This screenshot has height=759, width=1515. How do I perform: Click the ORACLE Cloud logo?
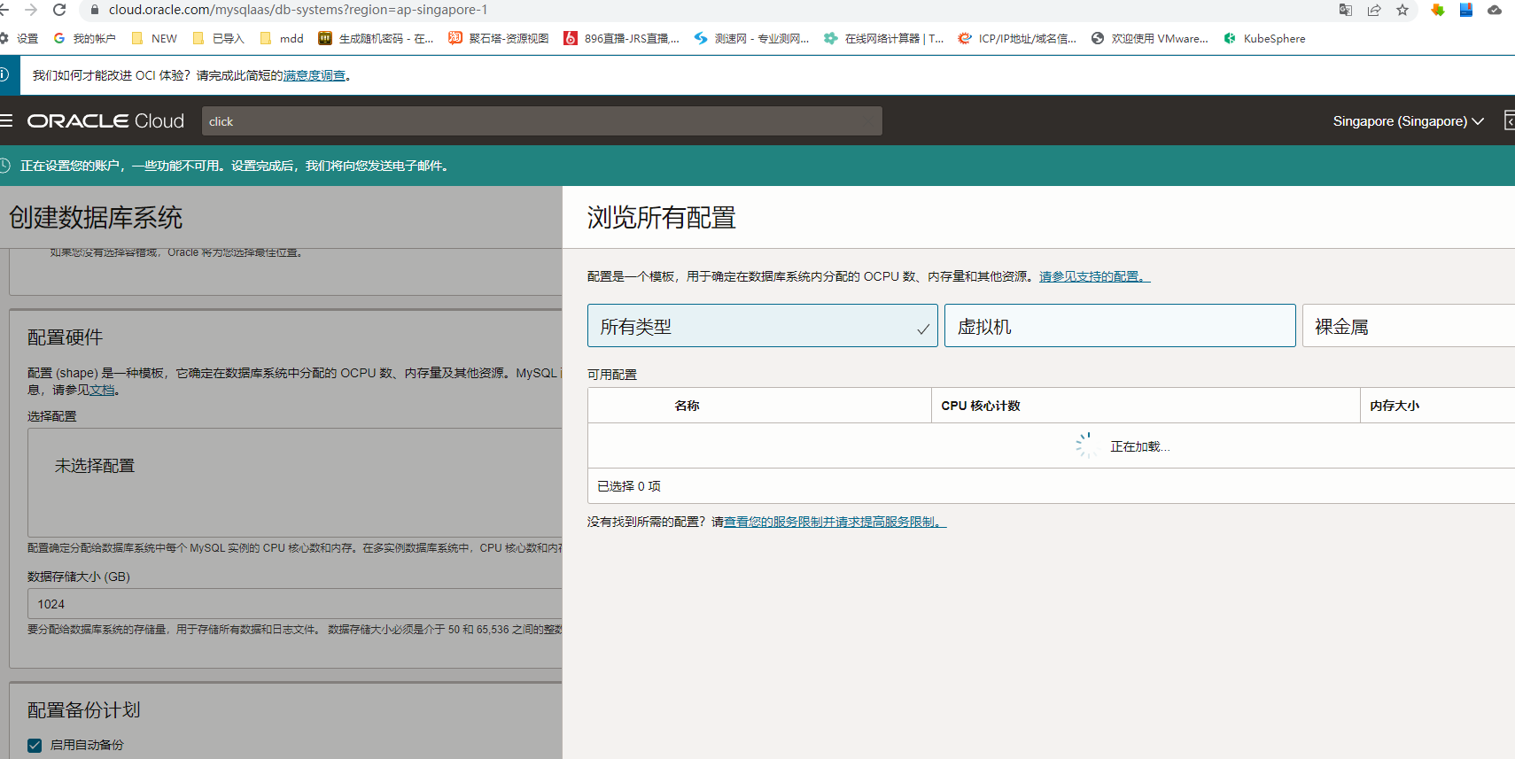pos(105,121)
